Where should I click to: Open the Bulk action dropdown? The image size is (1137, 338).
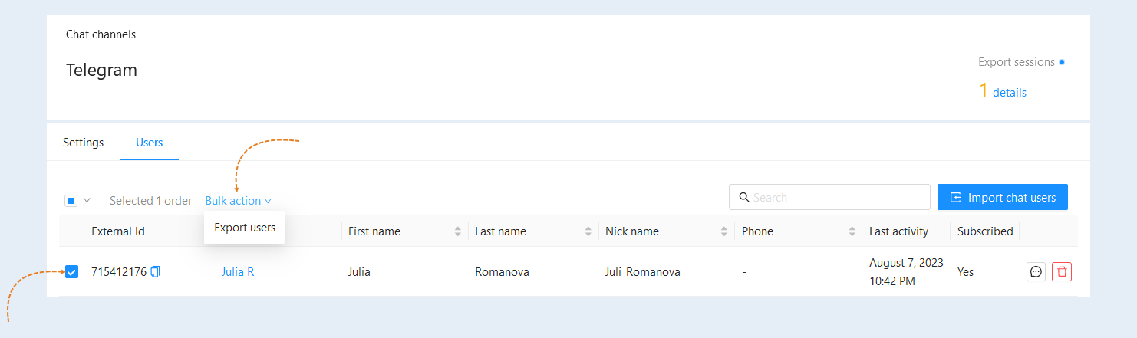pos(239,201)
